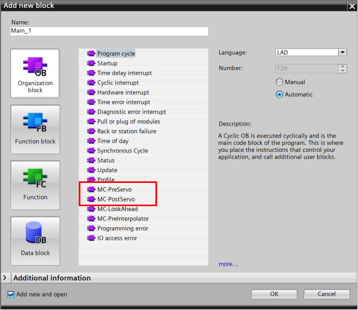Click the Pull or plug of modules icon
358x310 pixels.
click(91, 121)
